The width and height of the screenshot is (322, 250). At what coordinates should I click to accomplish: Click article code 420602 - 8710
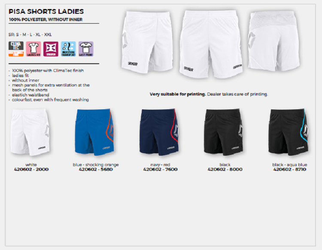pos(290,170)
